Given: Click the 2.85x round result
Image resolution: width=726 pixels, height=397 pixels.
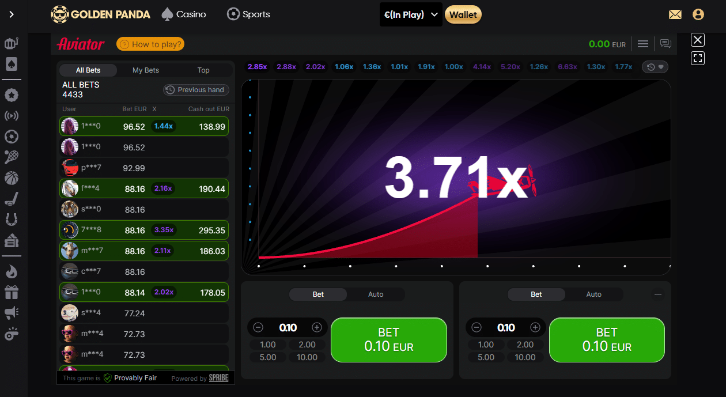Looking at the screenshot, I should (258, 67).
